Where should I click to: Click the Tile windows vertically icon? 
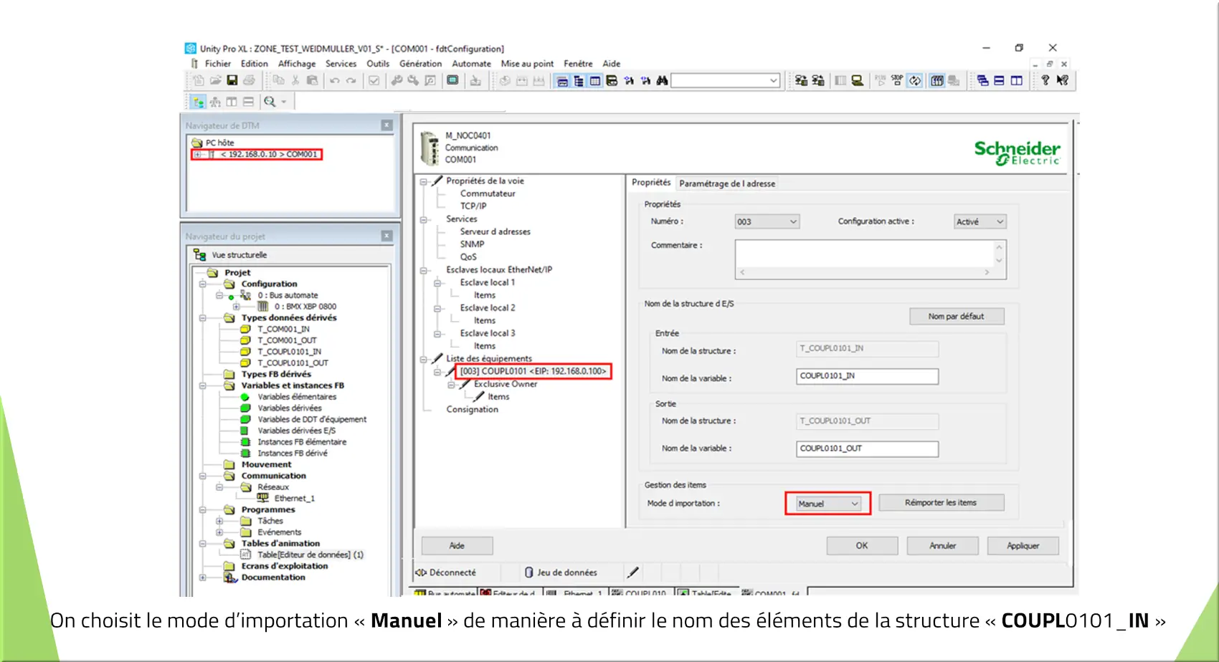(x=1016, y=80)
